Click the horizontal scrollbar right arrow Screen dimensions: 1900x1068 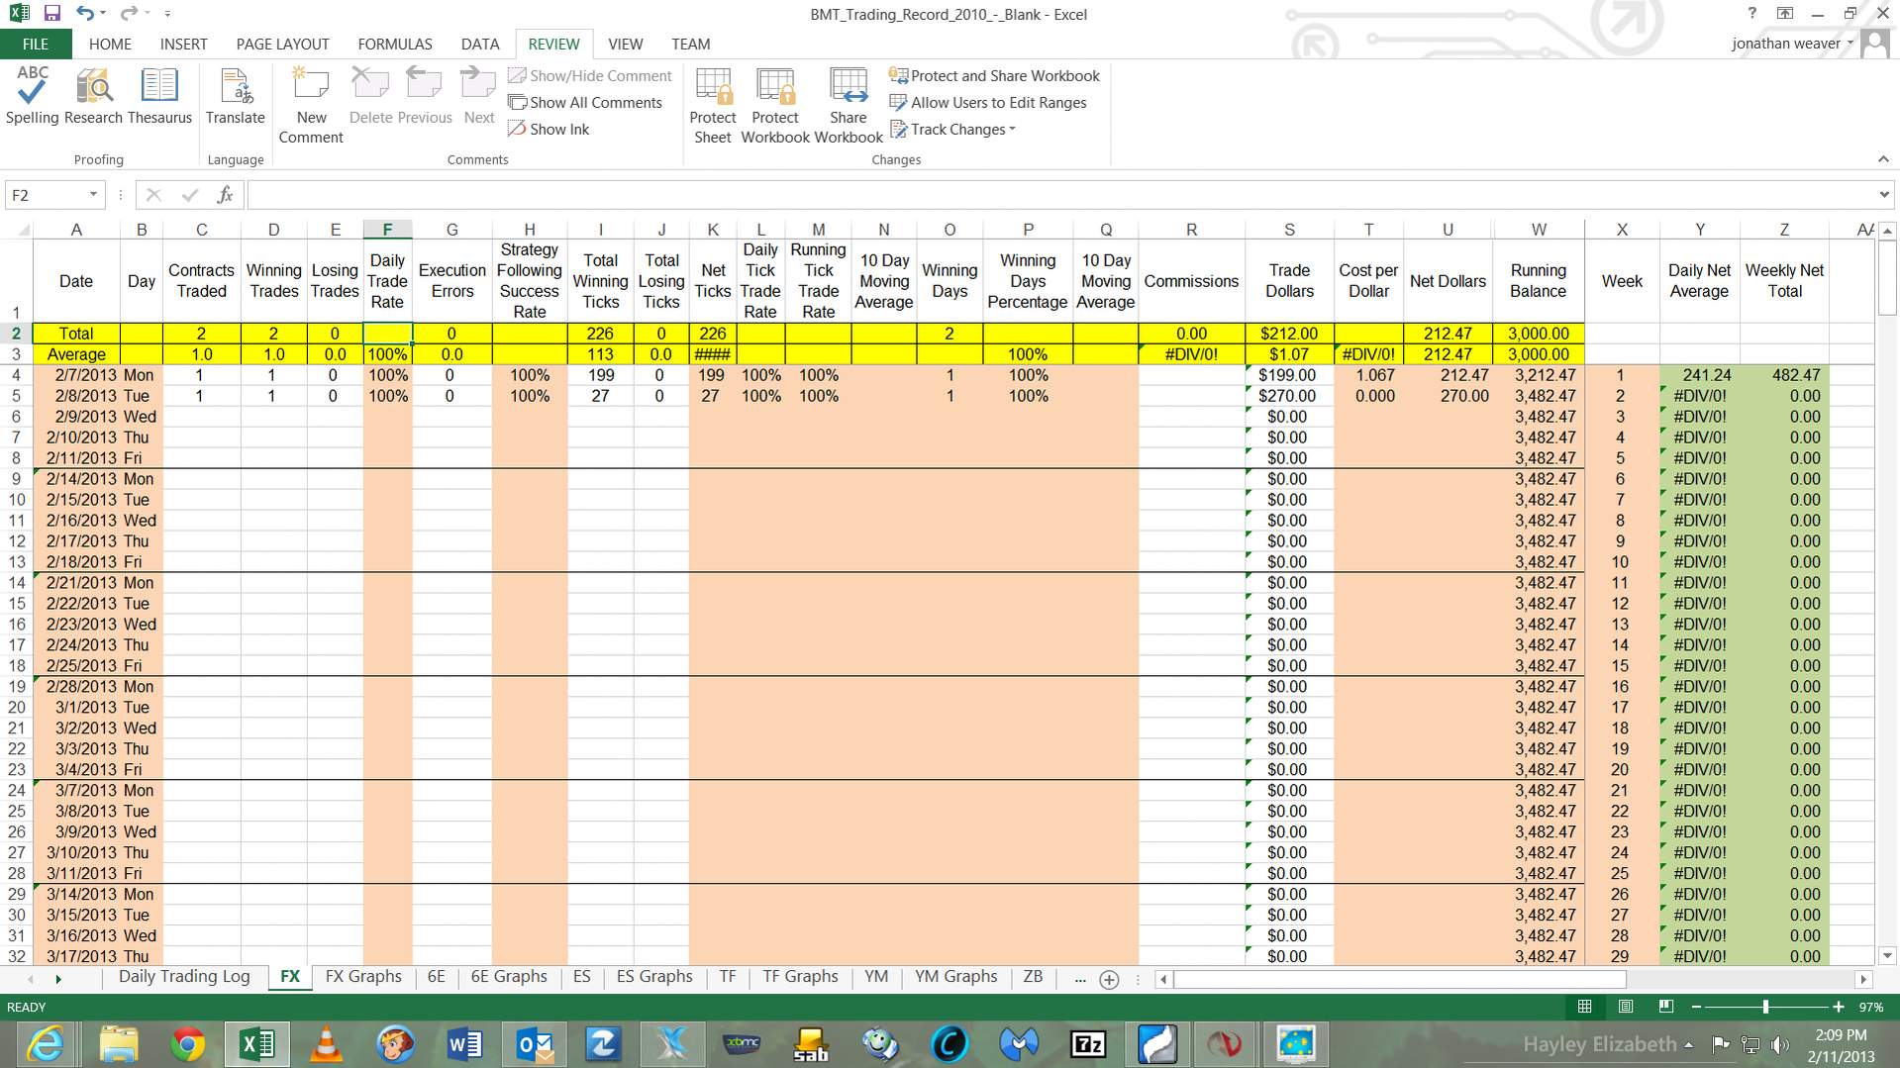click(x=1863, y=979)
